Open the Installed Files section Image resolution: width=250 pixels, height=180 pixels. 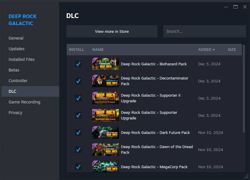click(22, 59)
